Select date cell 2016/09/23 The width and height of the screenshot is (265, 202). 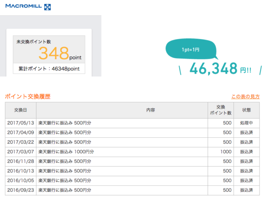tap(21, 190)
